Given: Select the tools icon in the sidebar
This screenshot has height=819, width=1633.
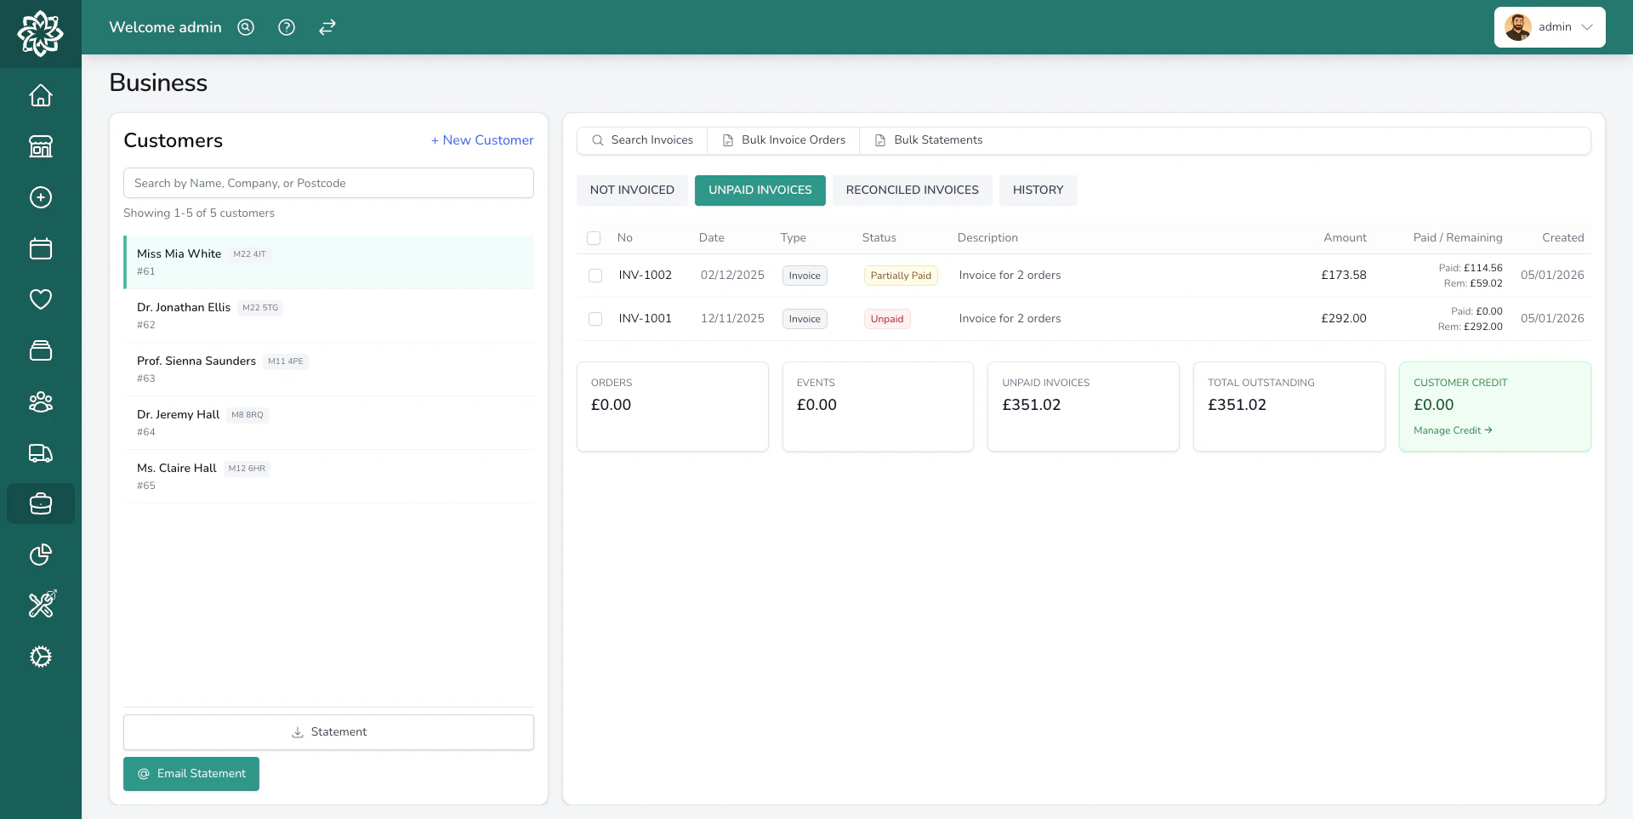Looking at the screenshot, I should coord(40,605).
